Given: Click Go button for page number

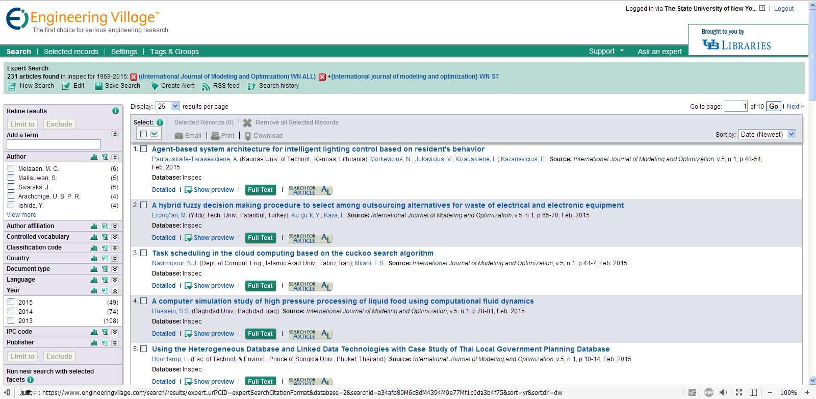Looking at the screenshot, I should click(774, 106).
